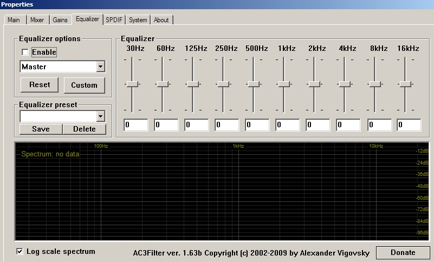Click the Reset button

click(40, 84)
